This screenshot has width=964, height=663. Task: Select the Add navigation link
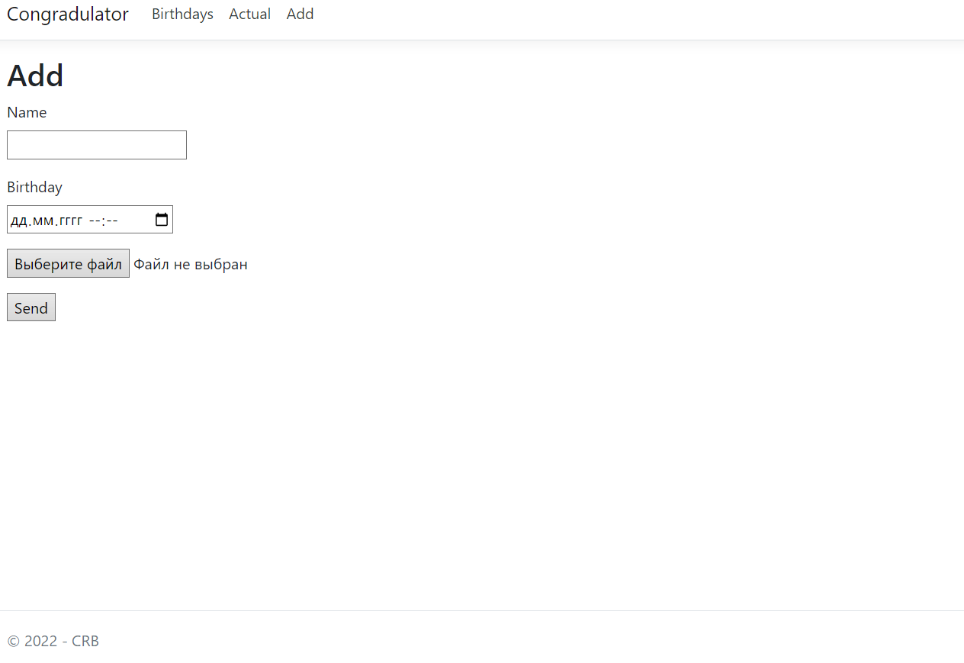pyautogui.click(x=300, y=14)
